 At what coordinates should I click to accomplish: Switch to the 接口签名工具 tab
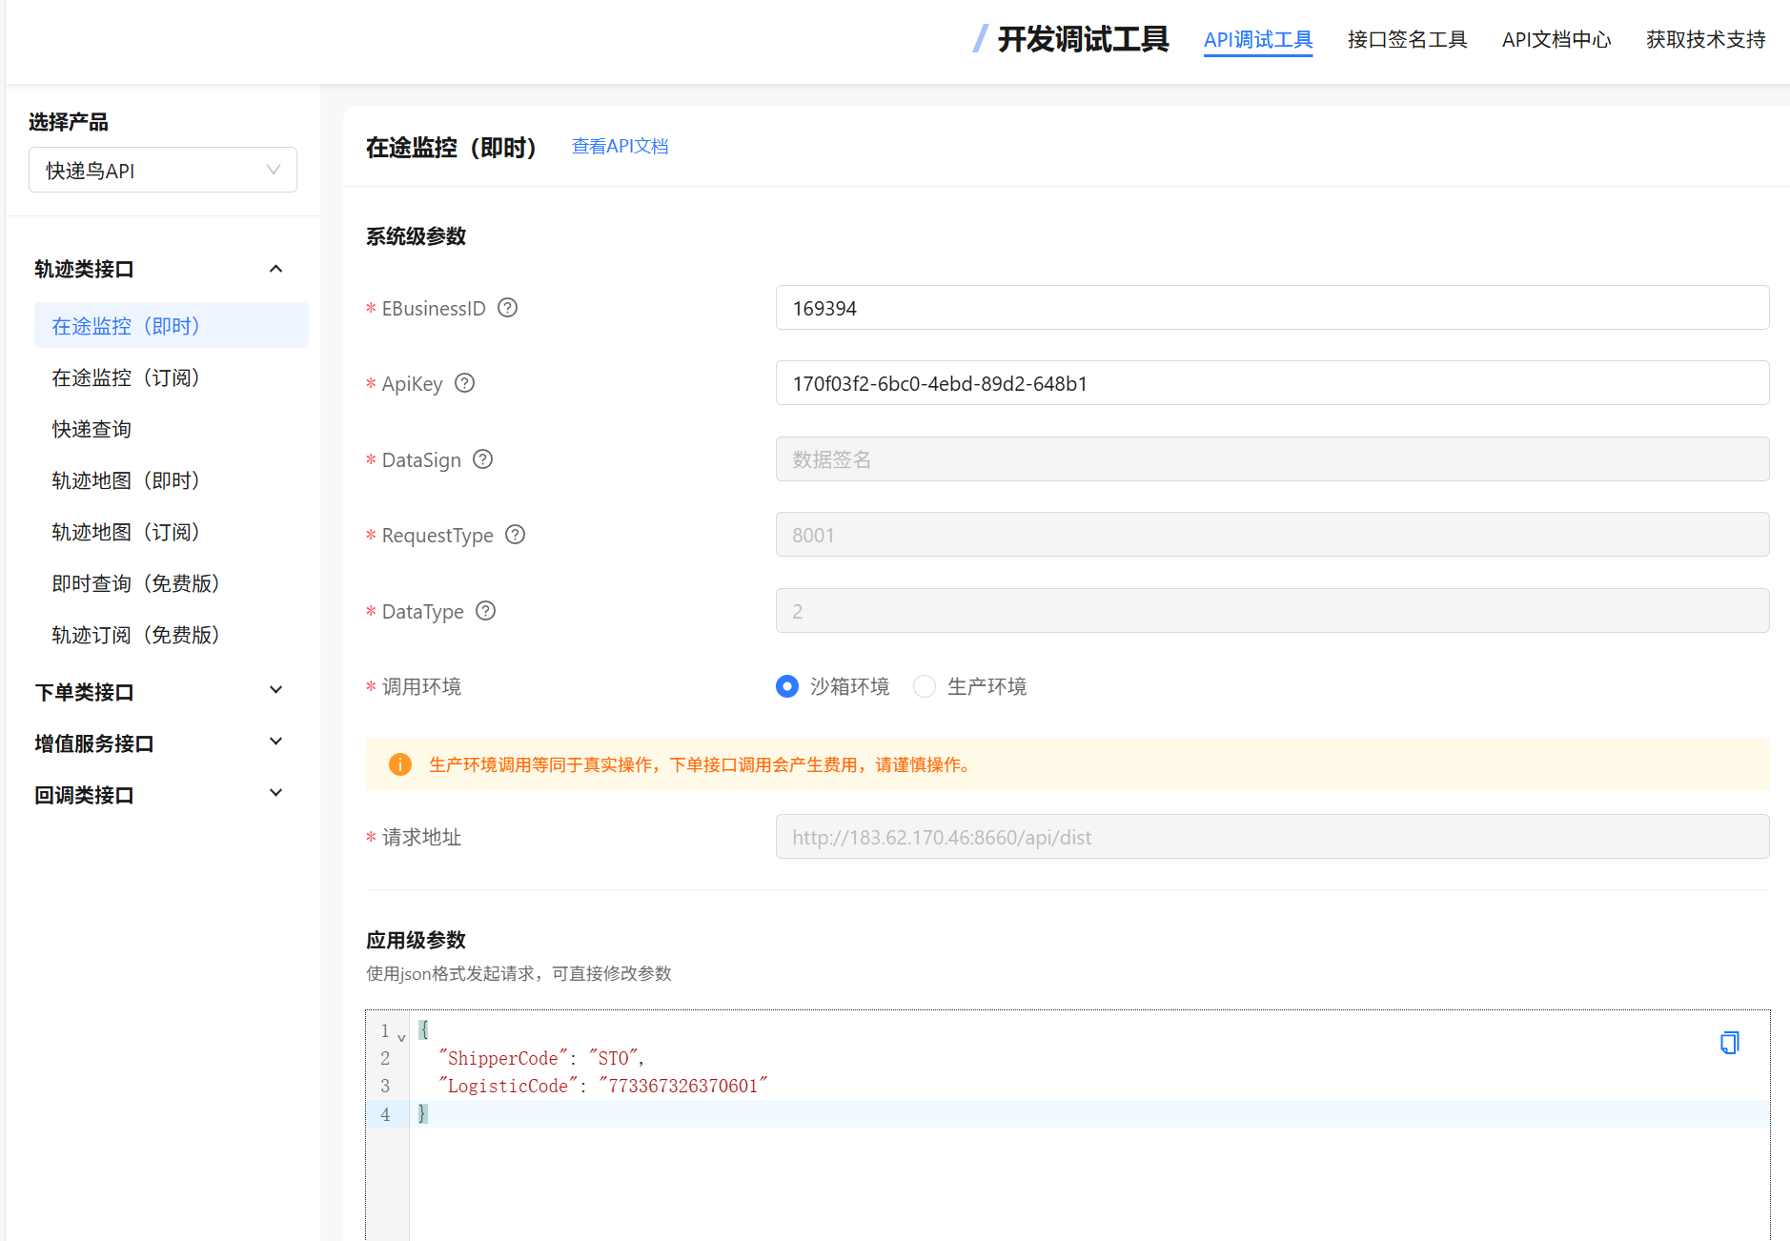[x=1407, y=39]
